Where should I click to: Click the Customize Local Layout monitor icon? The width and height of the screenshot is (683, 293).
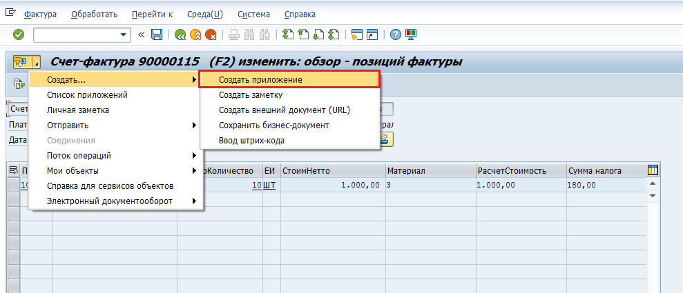tap(412, 34)
